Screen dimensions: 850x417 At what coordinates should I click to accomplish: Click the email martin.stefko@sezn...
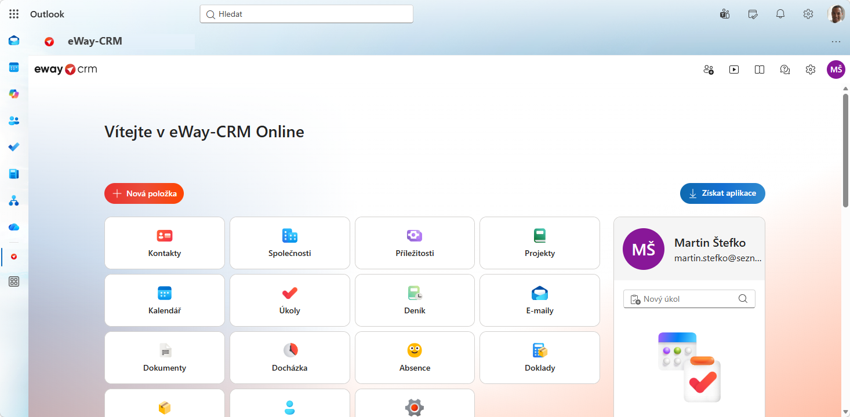point(718,258)
